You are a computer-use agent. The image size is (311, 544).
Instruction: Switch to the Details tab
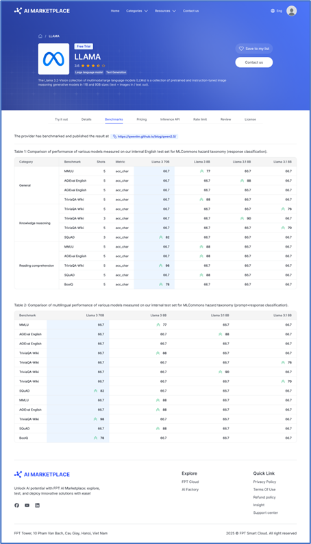pyautogui.click(x=86, y=119)
